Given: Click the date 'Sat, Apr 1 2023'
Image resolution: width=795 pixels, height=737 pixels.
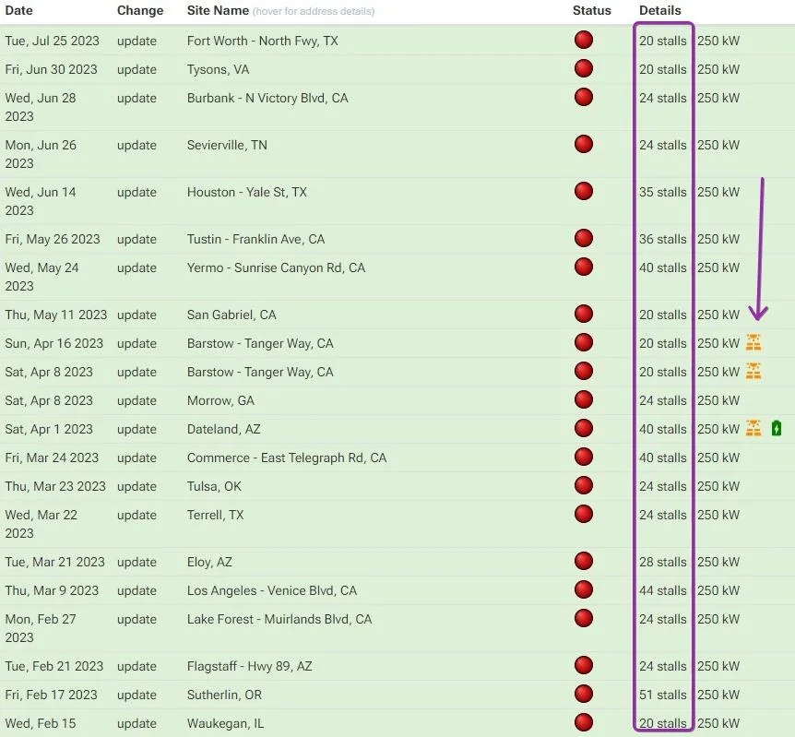Looking at the screenshot, I should click(49, 429).
